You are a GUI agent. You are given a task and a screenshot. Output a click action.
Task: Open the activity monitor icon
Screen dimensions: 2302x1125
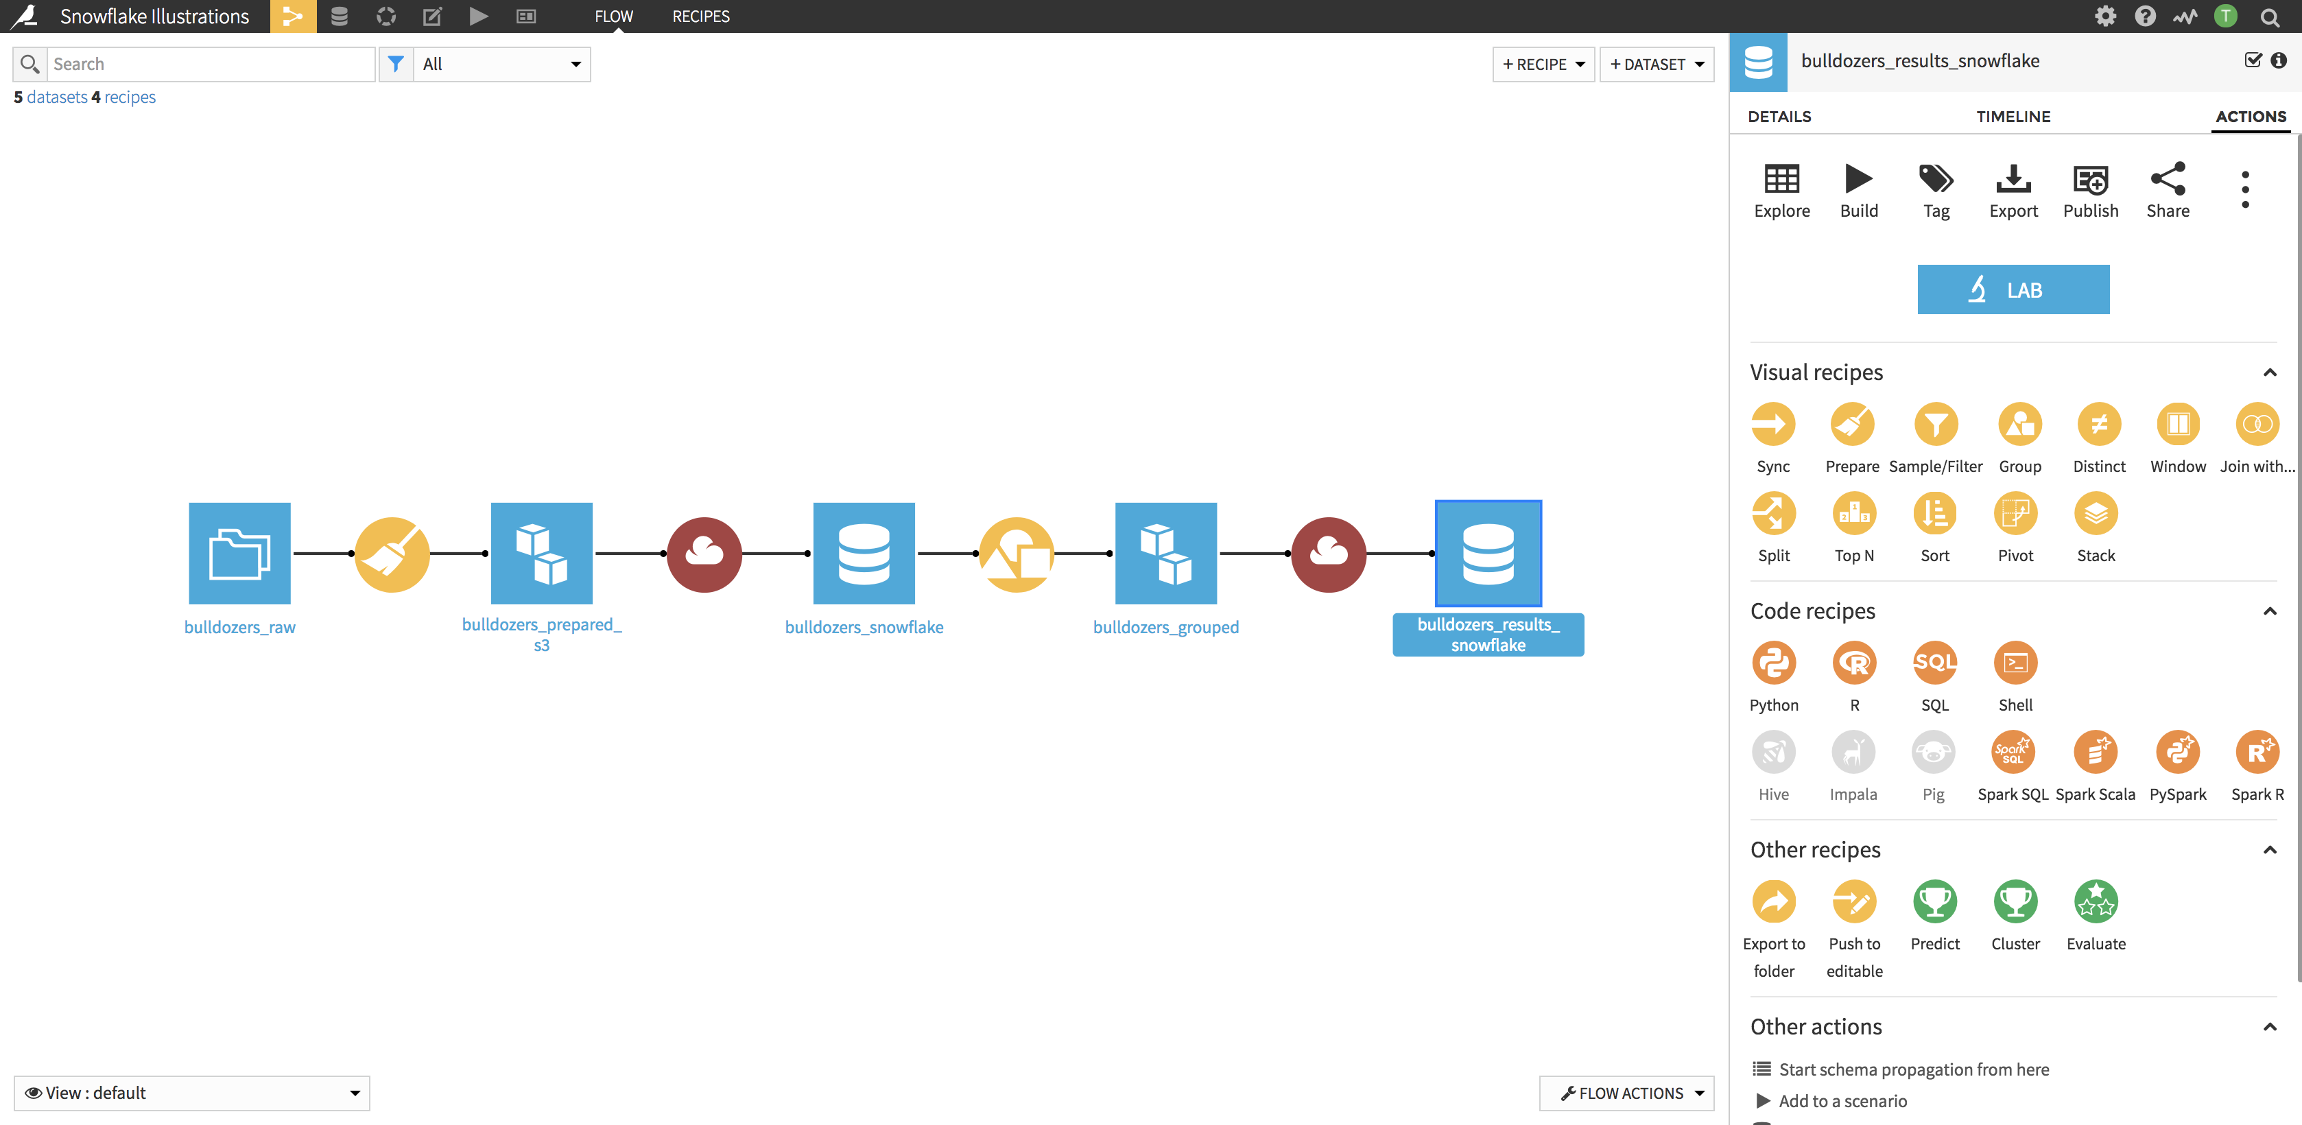2186,16
